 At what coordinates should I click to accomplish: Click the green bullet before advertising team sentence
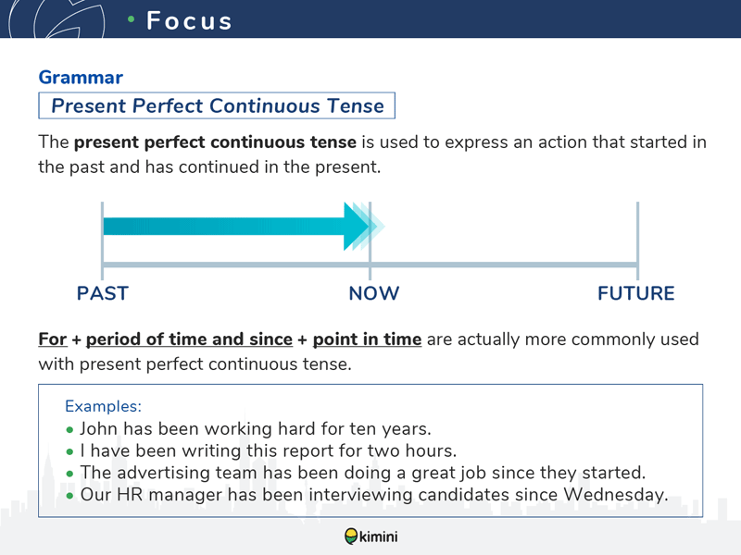70,474
